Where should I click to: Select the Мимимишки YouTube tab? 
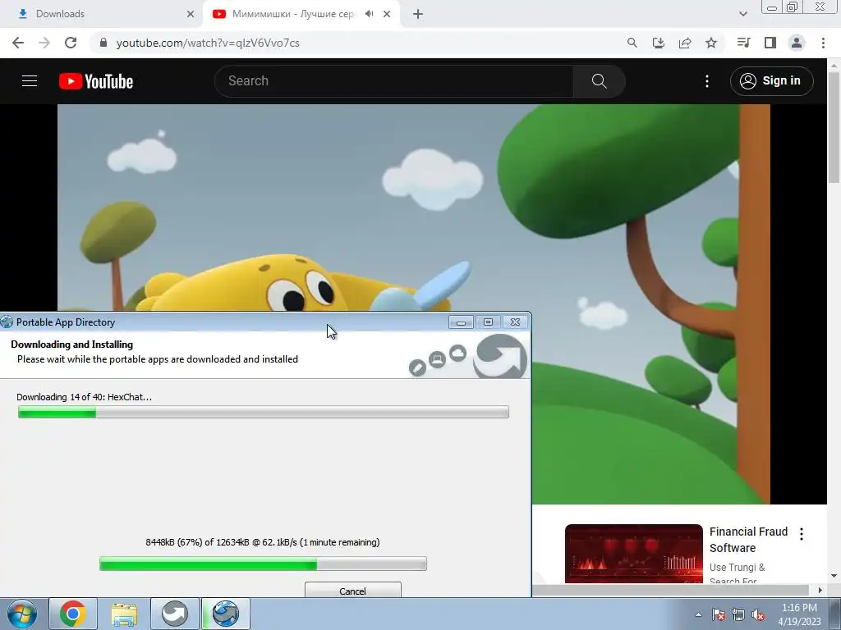[292, 14]
